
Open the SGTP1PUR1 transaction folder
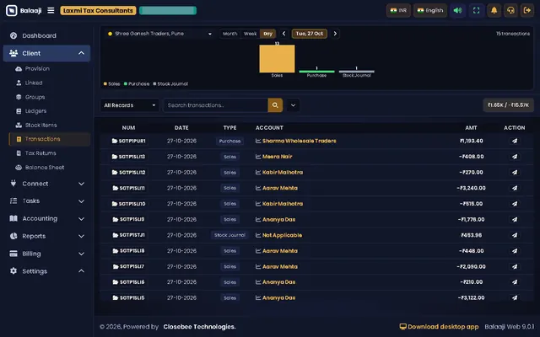click(x=128, y=141)
